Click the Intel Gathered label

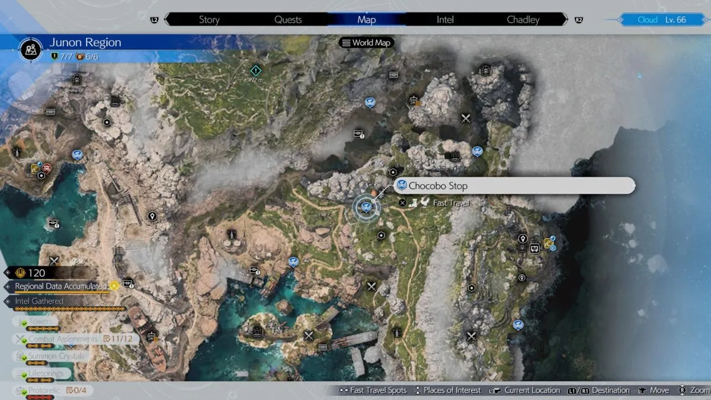(x=39, y=301)
